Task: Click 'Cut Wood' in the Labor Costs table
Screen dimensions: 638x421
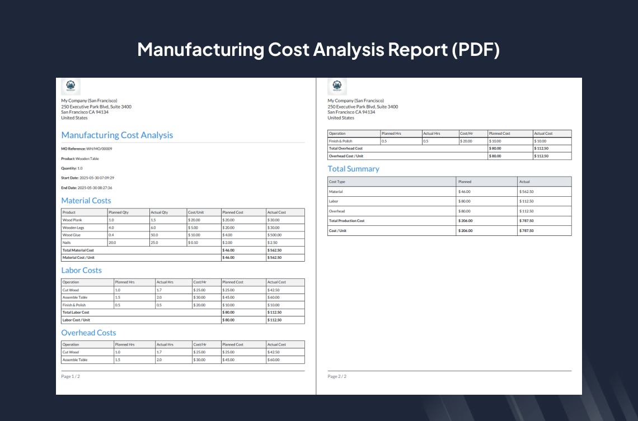Action: tap(71, 290)
